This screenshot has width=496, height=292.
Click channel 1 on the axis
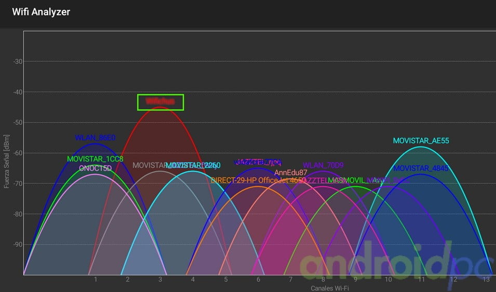pyautogui.click(x=96, y=280)
